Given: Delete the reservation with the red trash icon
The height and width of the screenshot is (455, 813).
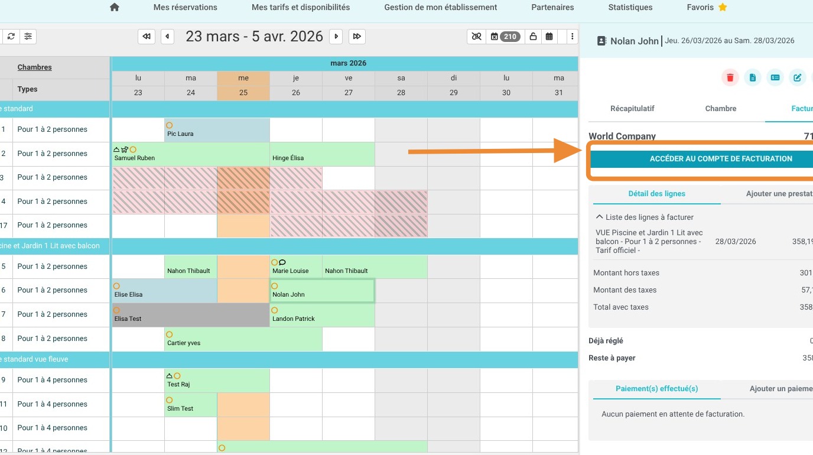Looking at the screenshot, I should point(730,77).
